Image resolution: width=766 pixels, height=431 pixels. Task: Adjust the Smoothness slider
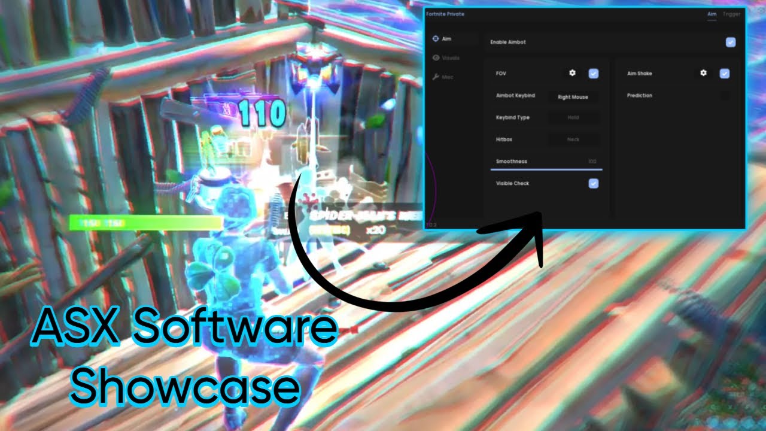[x=546, y=169]
